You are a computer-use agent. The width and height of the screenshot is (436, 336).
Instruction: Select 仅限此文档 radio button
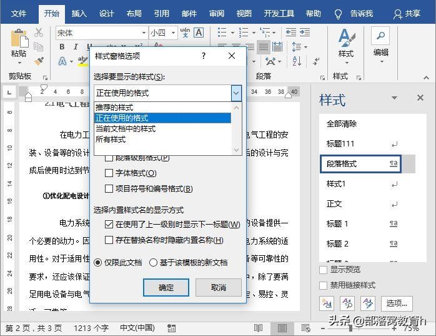click(98, 262)
